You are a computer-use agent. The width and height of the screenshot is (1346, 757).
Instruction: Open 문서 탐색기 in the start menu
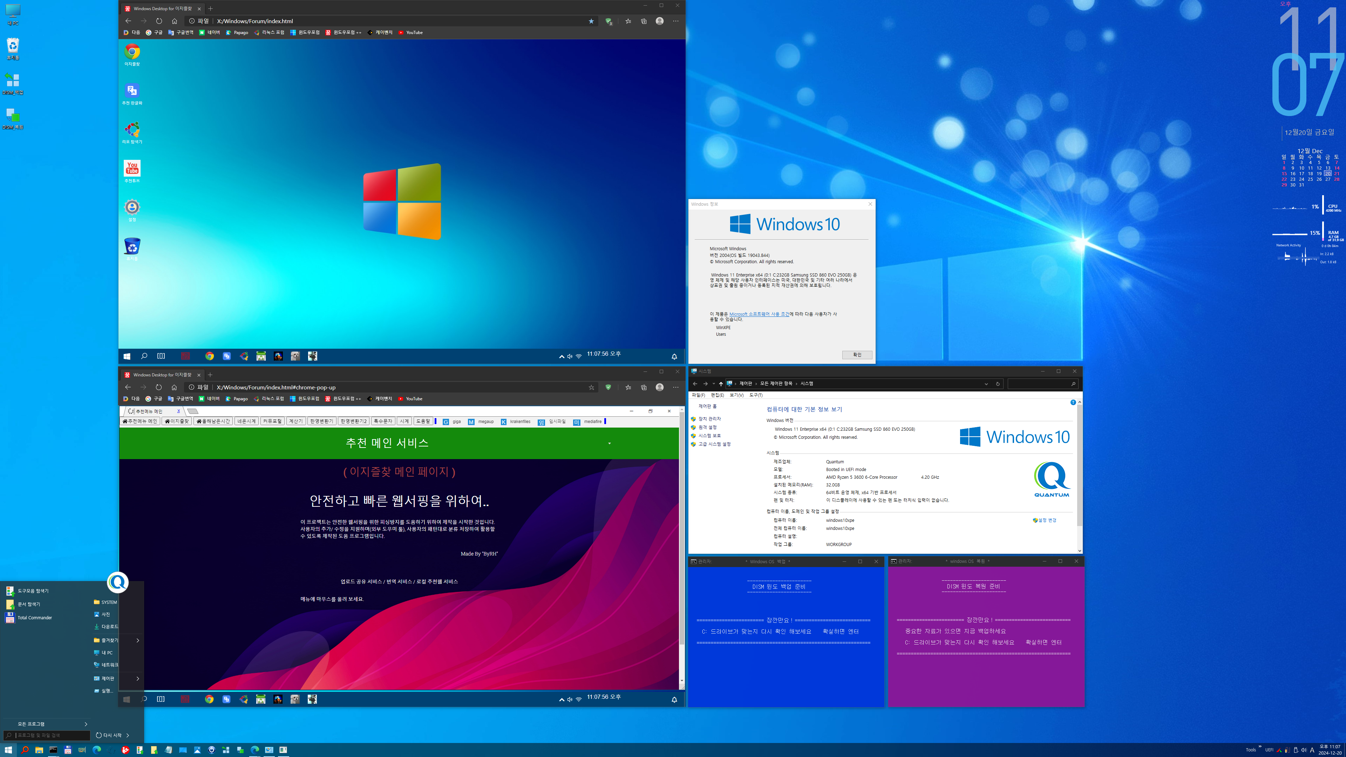pos(23,604)
